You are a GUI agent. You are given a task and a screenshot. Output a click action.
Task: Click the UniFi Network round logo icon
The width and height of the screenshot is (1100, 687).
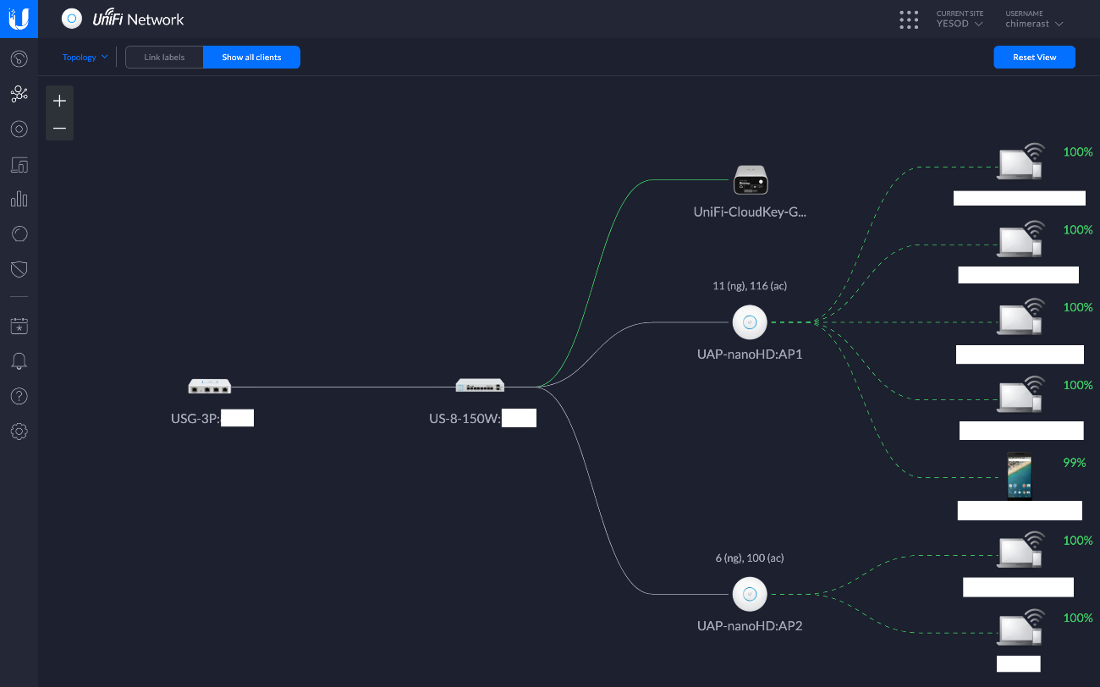click(72, 19)
